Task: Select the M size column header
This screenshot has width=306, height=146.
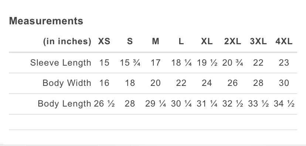Action: tap(156, 41)
